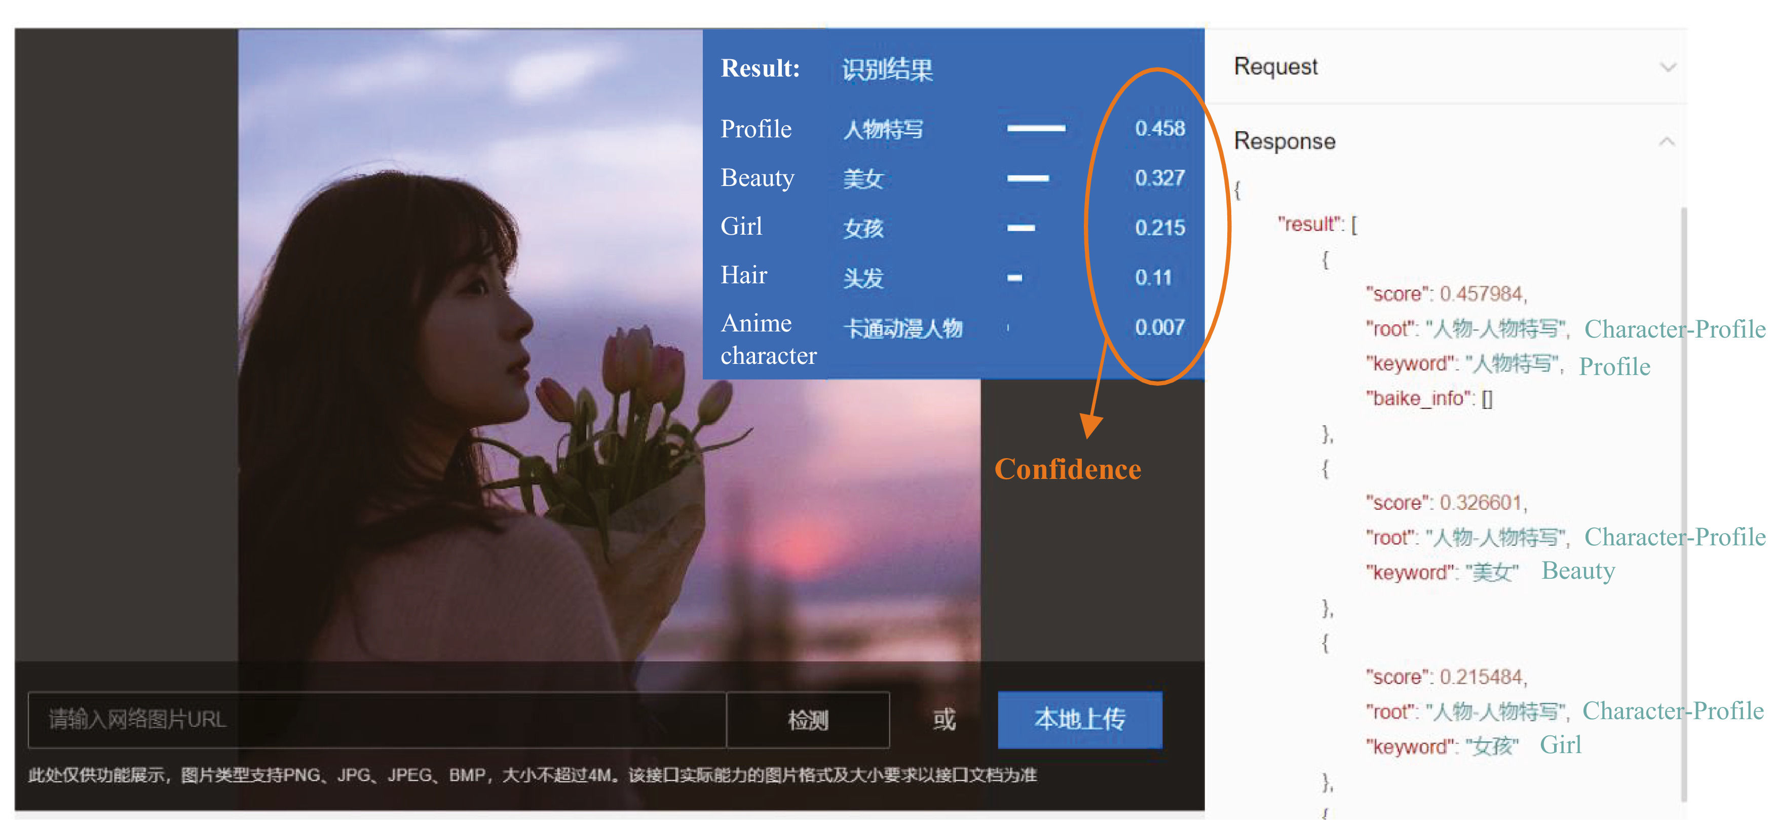The height and width of the screenshot is (820, 1774).
Task: Click the Hair confidence bar
Action: (x=1014, y=278)
